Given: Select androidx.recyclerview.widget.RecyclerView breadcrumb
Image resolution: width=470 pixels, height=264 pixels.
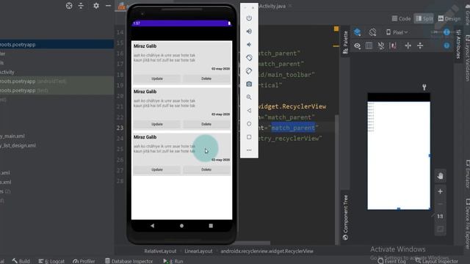Looking at the screenshot, I should (267, 251).
